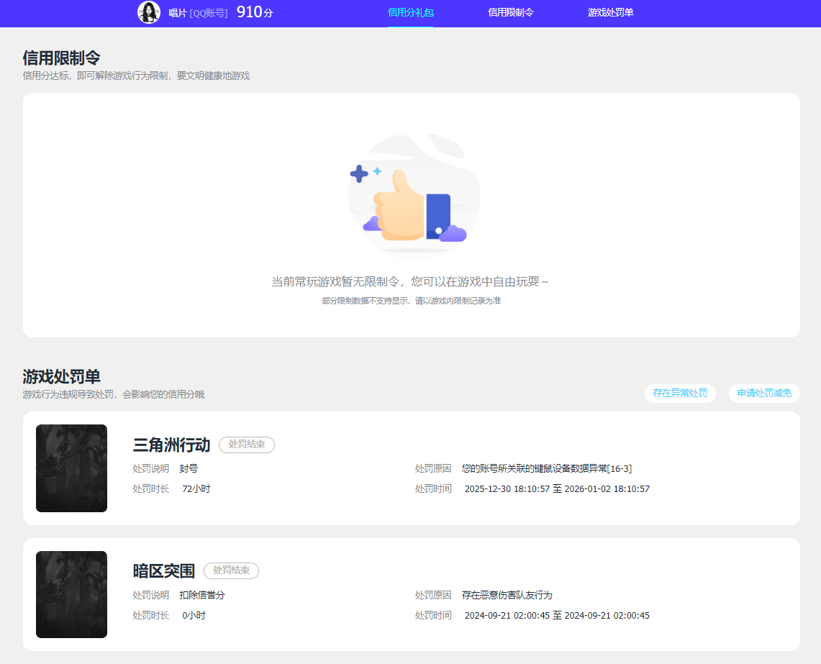Click the 封号 penalty description
Image resolution: width=821 pixels, height=664 pixels.
[189, 468]
